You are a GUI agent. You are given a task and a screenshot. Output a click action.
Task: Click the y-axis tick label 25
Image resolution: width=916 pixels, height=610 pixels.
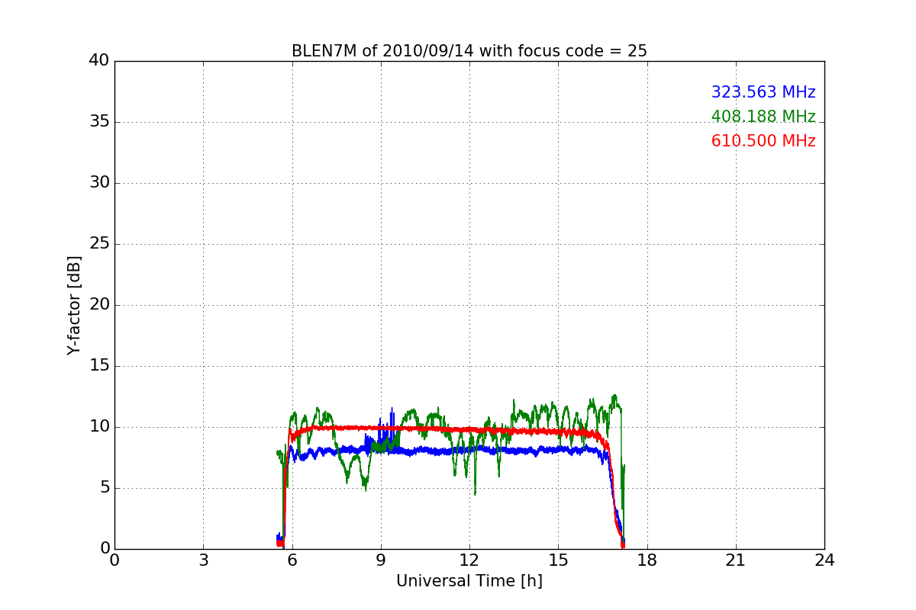click(x=99, y=244)
